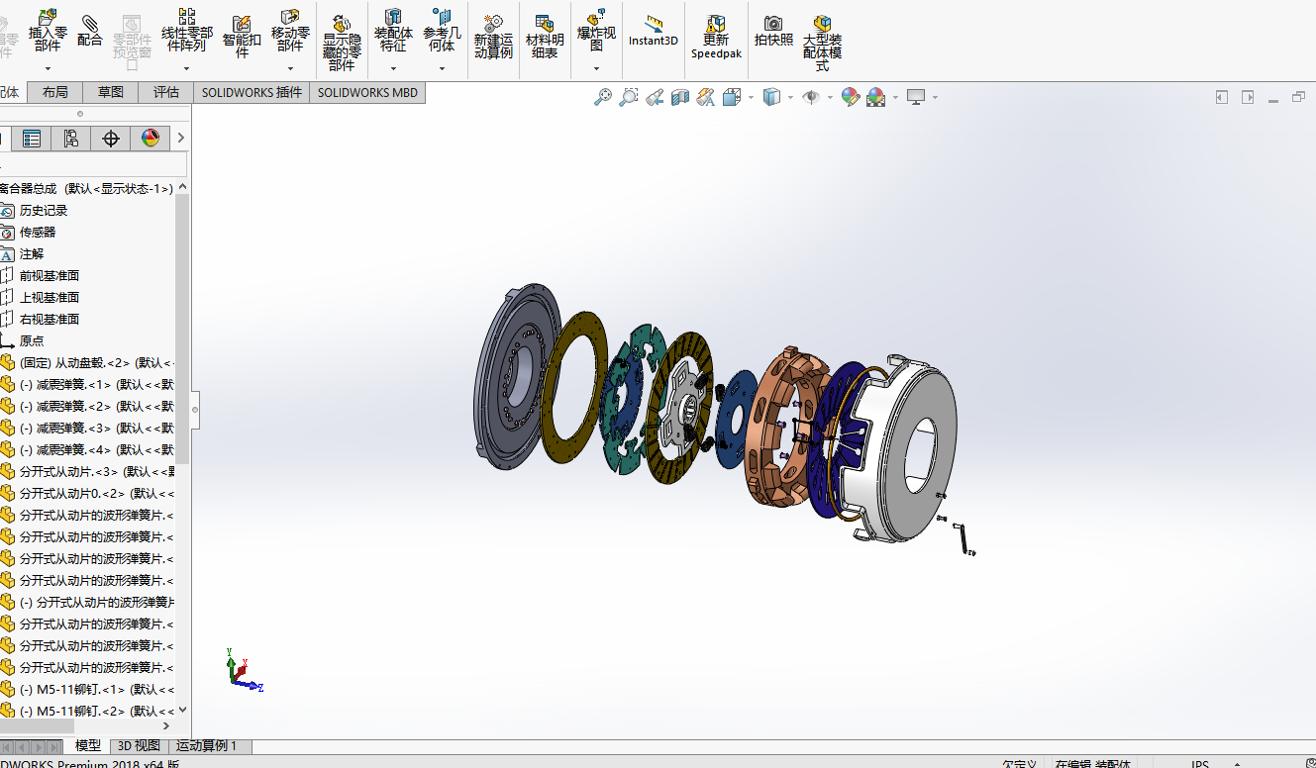Open the View Settings dropdown arrow
The width and height of the screenshot is (1316, 768).
click(x=935, y=97)
